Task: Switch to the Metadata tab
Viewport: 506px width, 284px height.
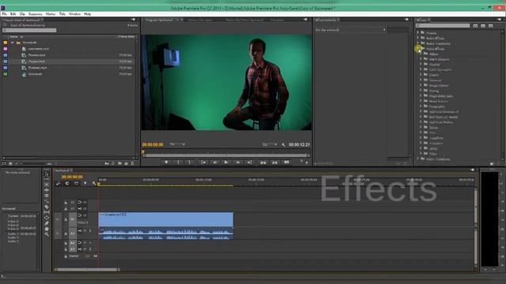Action: coord(278,20)
